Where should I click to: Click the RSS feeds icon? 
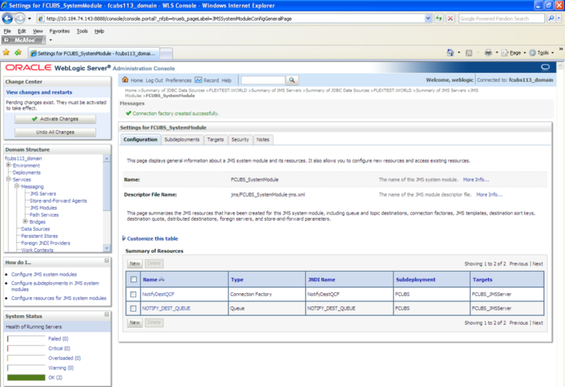[469, 53]
